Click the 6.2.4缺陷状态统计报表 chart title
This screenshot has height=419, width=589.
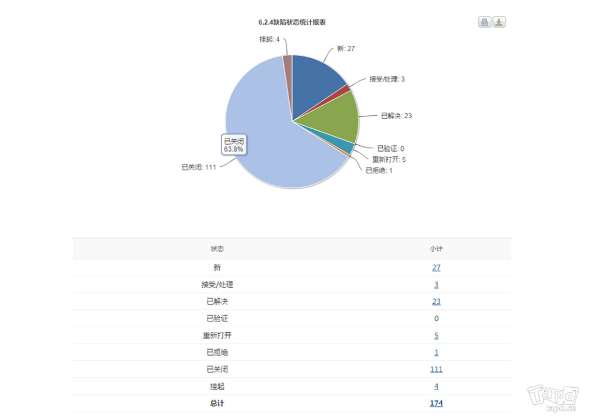point(292,22)
